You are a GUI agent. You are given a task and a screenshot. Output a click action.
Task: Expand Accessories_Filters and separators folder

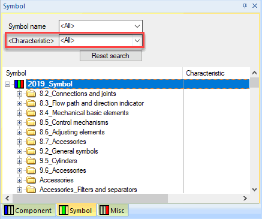pyautogui.click(x=19, y=190)
